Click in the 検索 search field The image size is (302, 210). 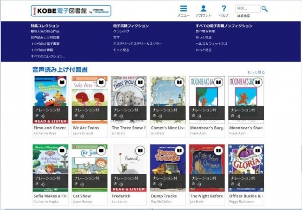(x=248, y=8)
